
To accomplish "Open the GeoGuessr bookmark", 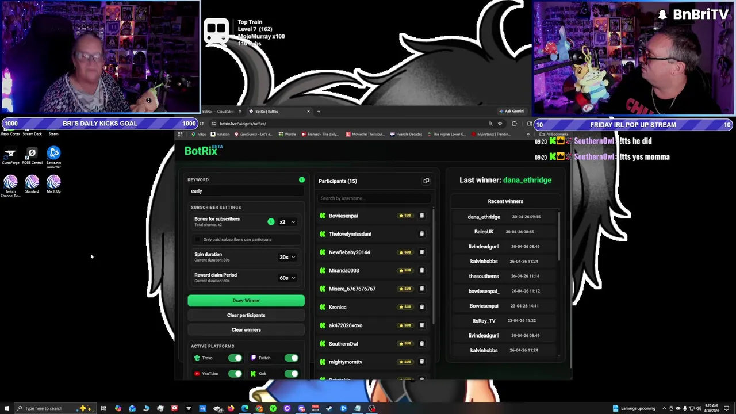I will click(x=255, y=135).
